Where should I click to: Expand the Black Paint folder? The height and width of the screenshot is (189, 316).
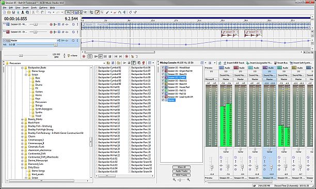click(x=22, y=123)
